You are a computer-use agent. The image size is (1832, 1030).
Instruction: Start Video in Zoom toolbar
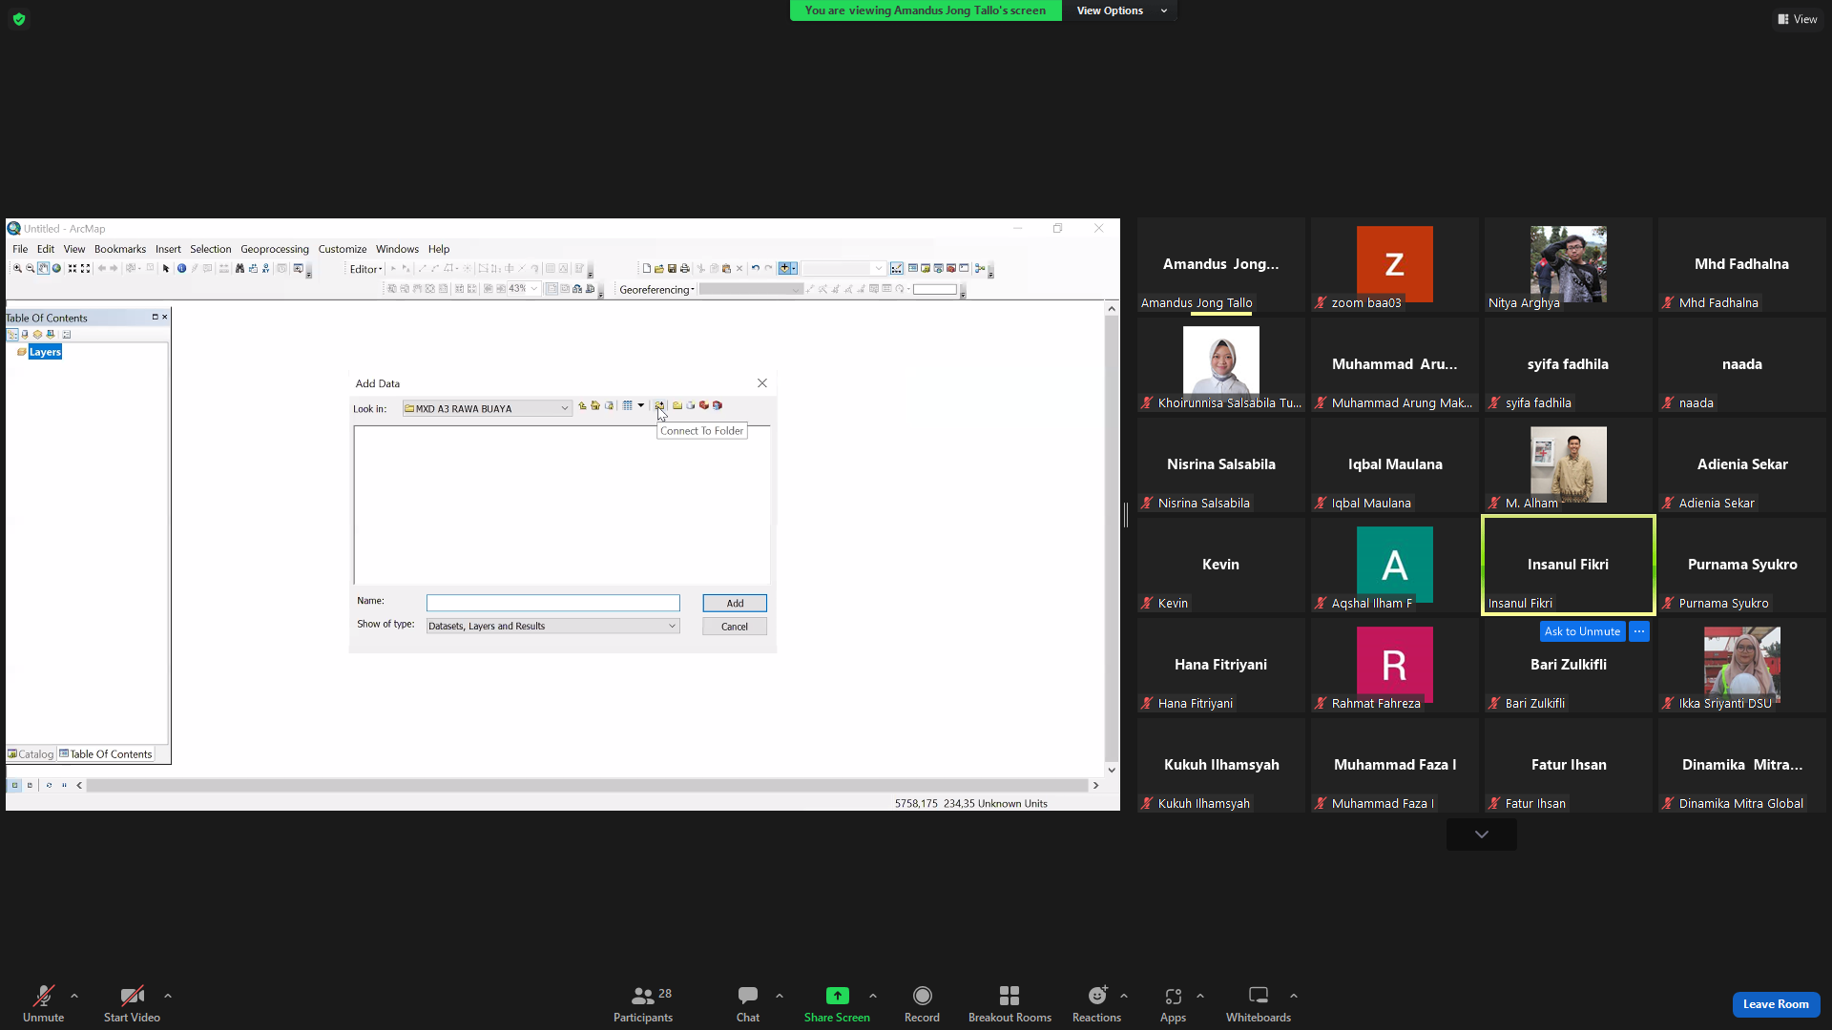pos(132,1004)
